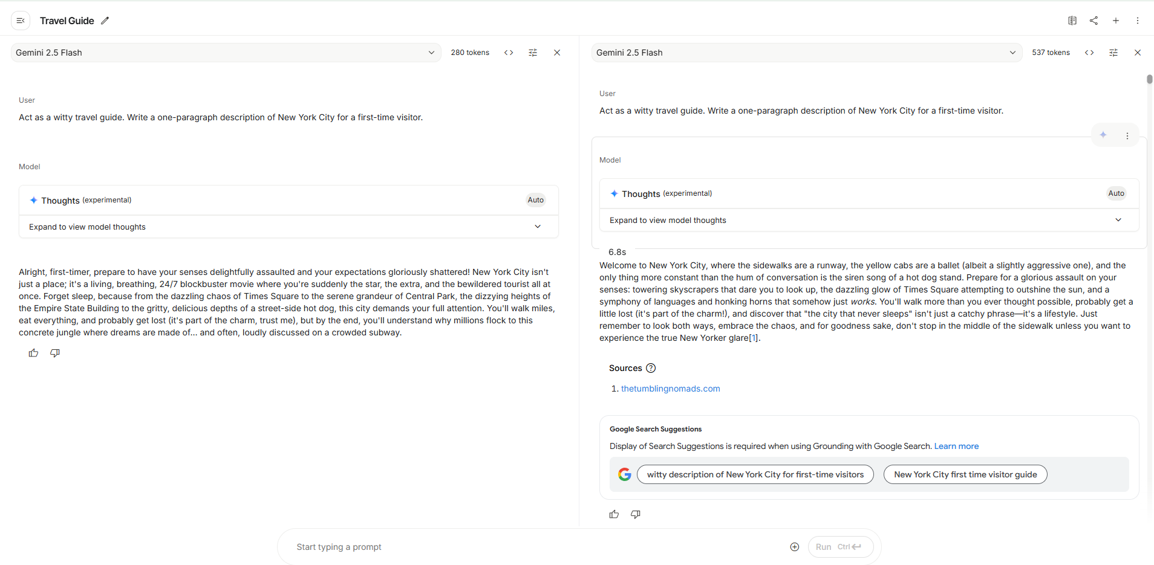
Task: Click the Learn more link about Search Suggestions
Action: click(956, 446)
